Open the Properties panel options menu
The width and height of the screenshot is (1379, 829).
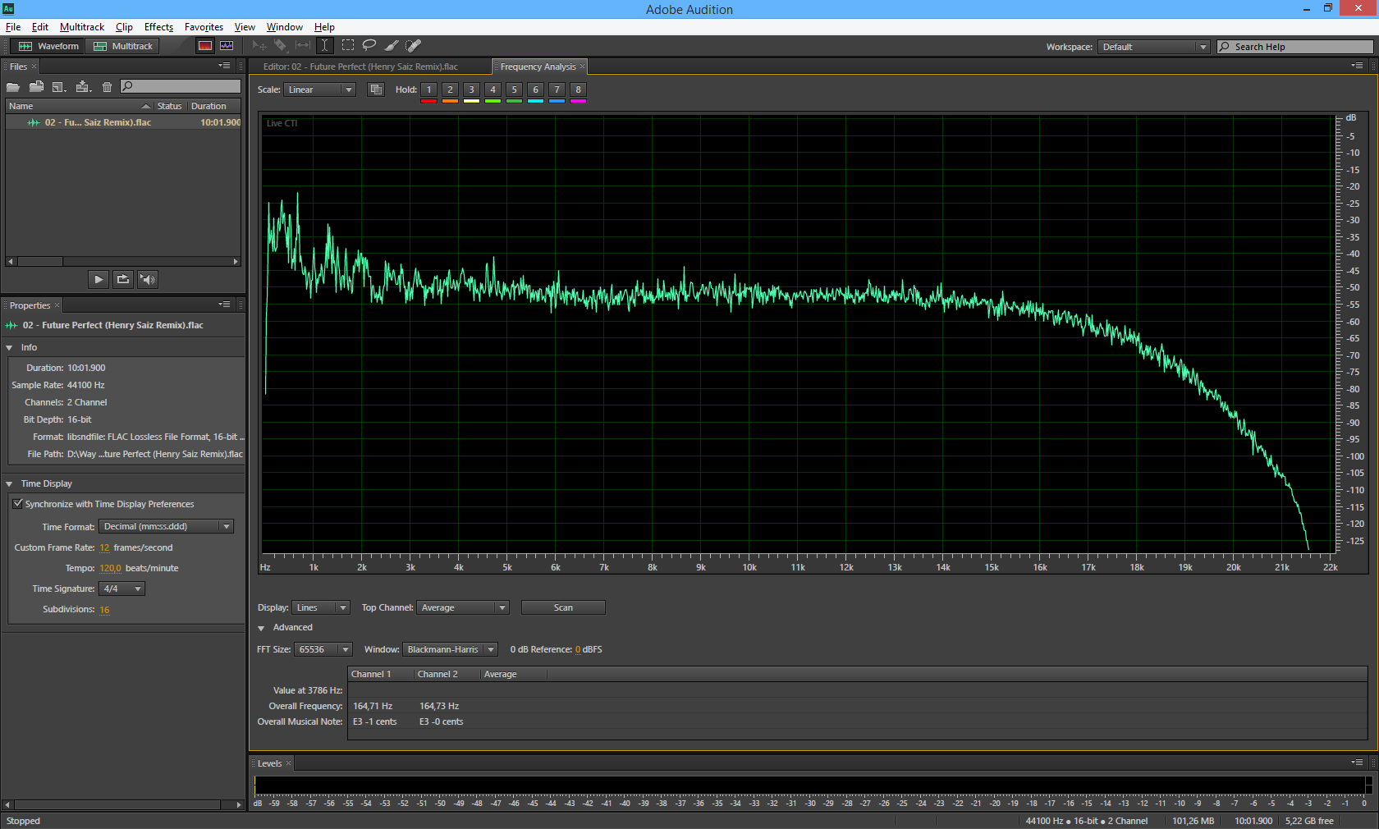pos(225,305)
